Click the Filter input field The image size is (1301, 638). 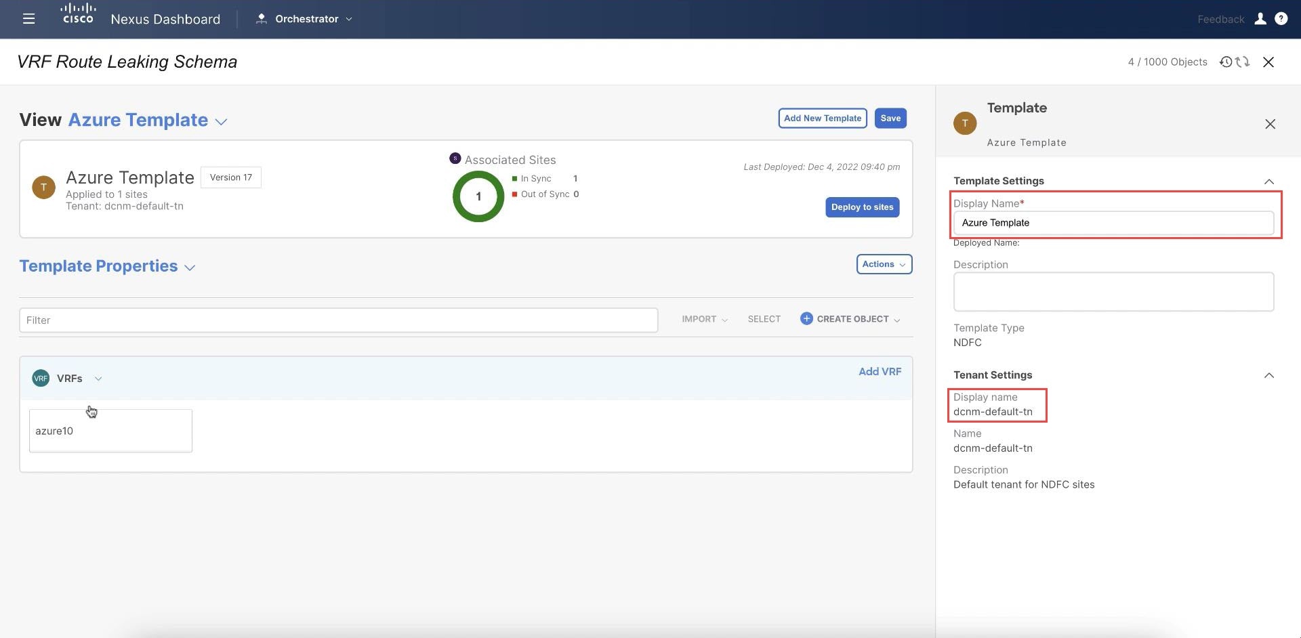tap(338, 320)
